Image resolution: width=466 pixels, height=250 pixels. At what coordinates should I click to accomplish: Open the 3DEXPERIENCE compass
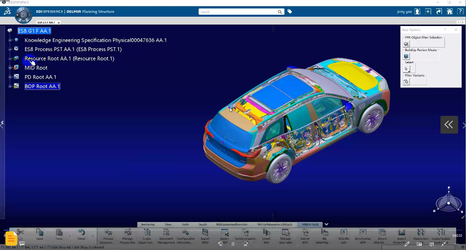pos(23,14)
